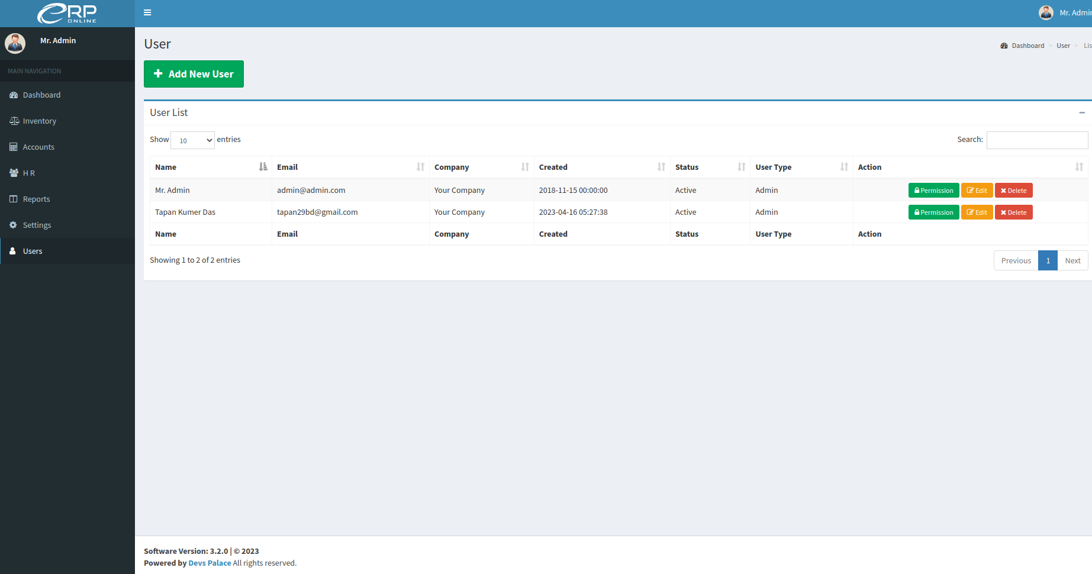1092x574 pixels.
Task: Open the entries count dropdown
Action: click(x=192, y=140)
